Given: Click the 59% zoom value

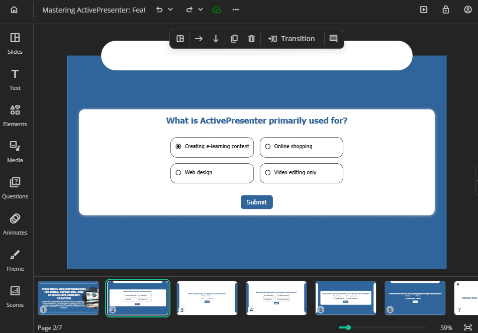Looking at the screenshot, I should click(446, 328).
